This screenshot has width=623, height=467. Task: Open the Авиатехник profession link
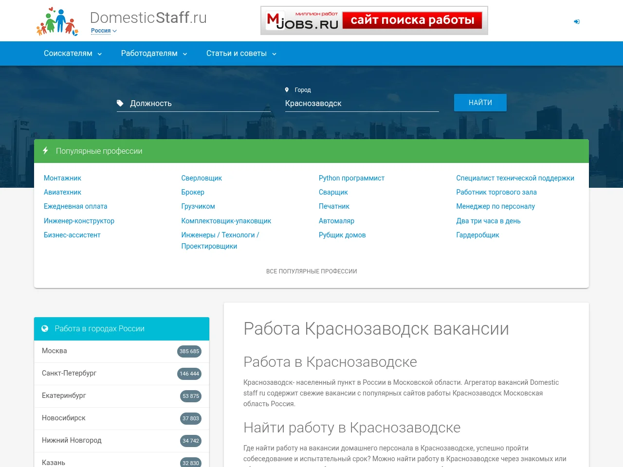pos(62,192)
